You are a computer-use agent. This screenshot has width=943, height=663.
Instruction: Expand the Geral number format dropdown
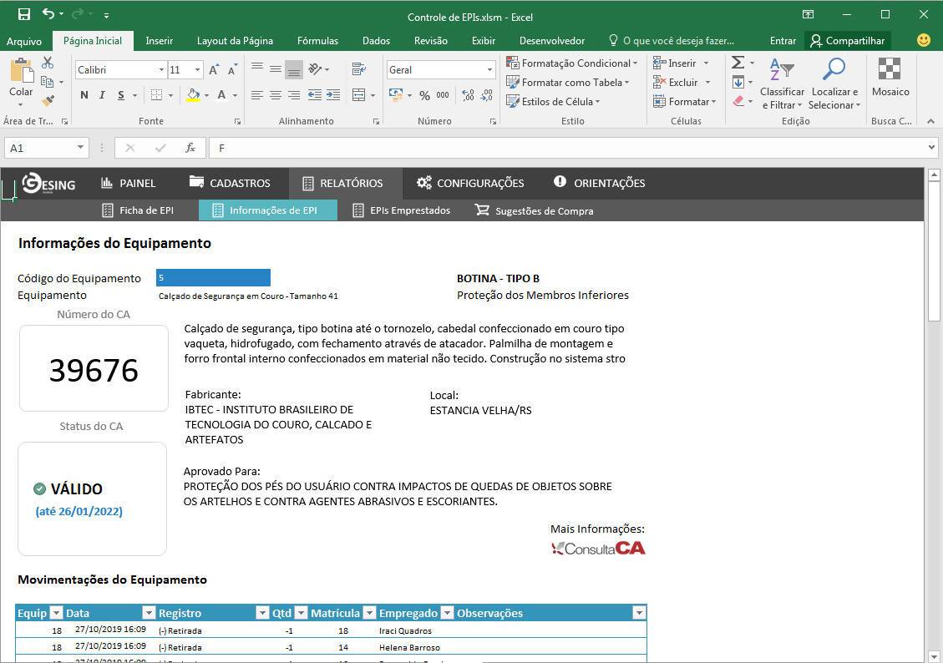pyautogui.click(x=489, y=70)
